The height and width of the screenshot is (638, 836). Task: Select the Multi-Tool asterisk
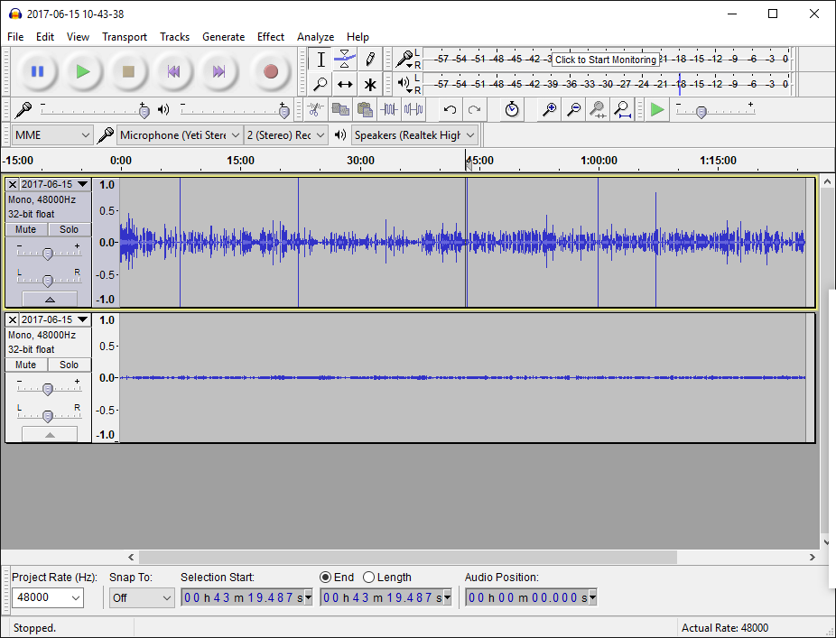click(x=369, y=84)
